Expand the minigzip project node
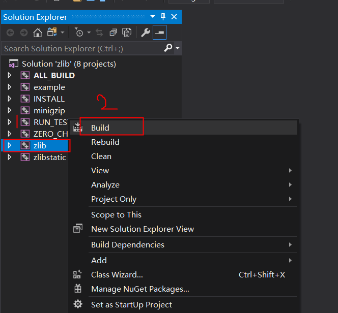The image size is (338, 313). pyautogui.click(x=10, y=110)
